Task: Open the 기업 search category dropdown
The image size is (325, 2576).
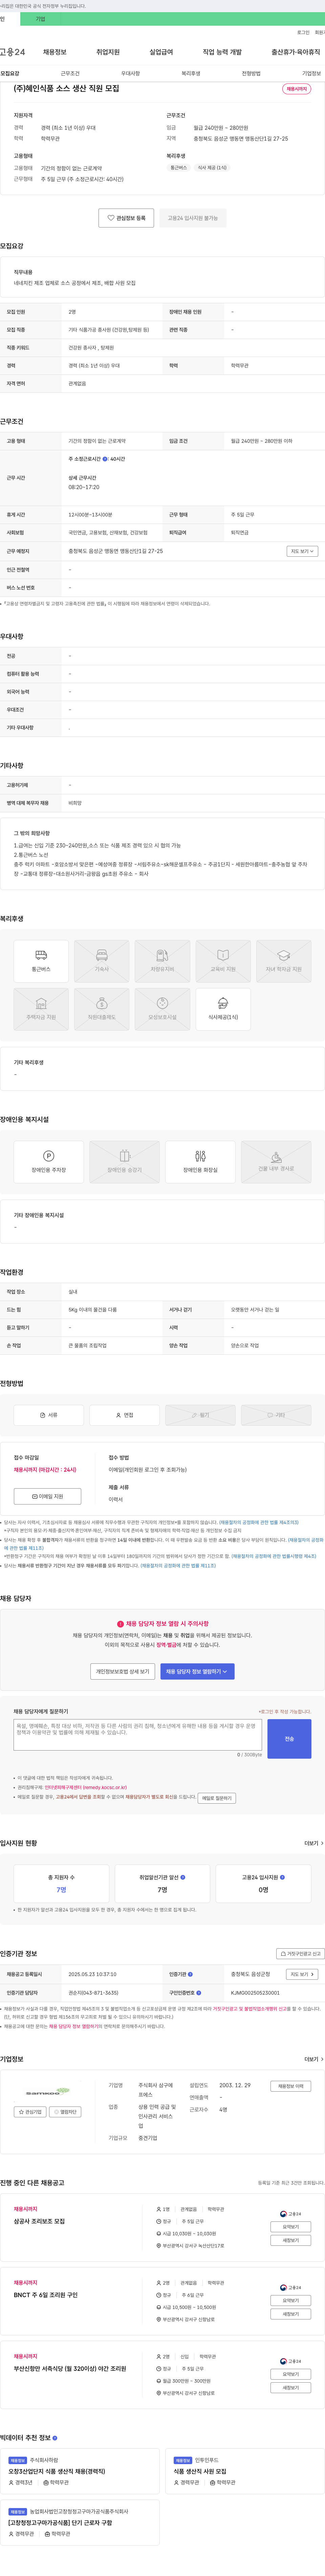Action: [x=40, y=19]
